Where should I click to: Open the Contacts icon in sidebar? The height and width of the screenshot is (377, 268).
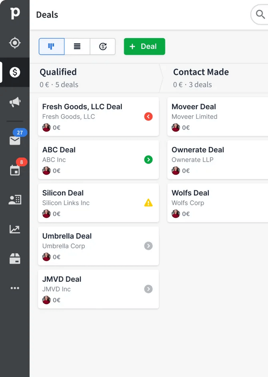[x=15, y=200]
